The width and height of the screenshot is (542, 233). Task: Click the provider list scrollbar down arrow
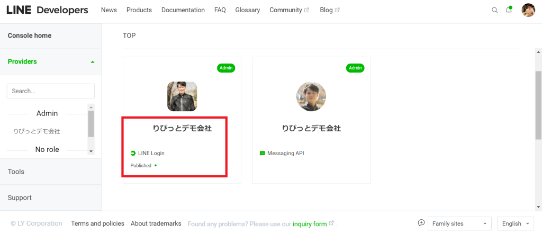(91, 151)
